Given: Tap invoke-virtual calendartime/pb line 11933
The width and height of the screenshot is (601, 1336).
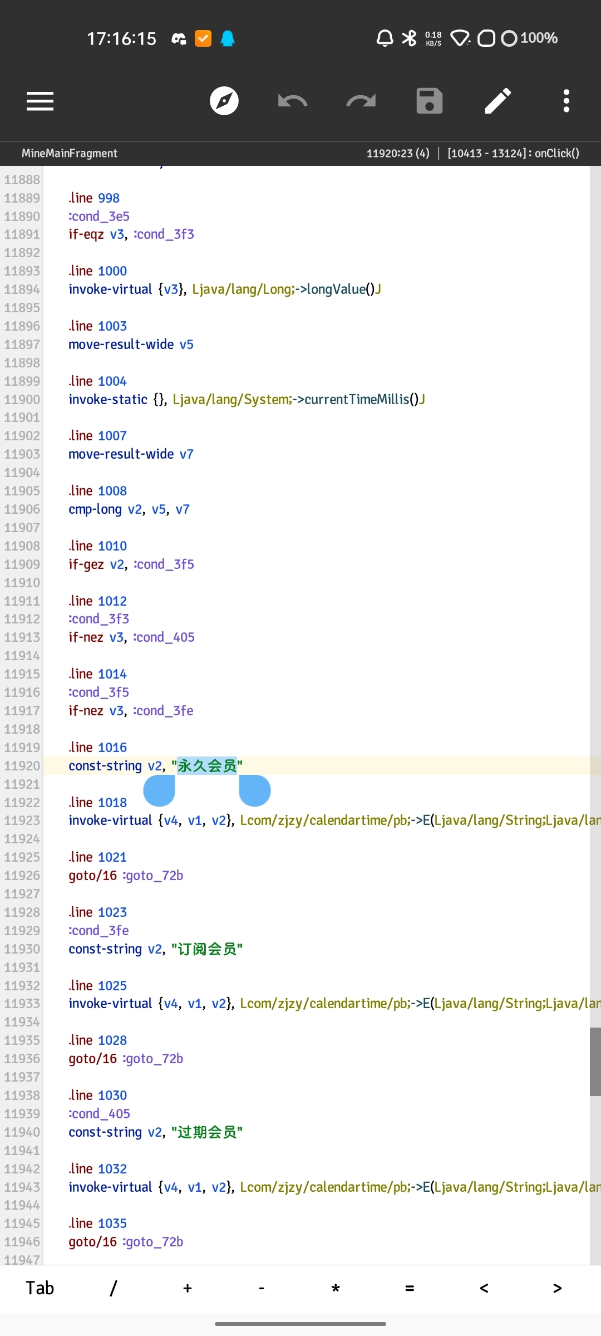Looking at the screenshot, I should pos(334,1004).
